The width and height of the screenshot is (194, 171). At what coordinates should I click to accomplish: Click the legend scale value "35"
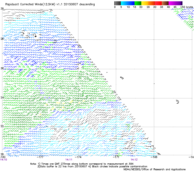tap(161, 7)
